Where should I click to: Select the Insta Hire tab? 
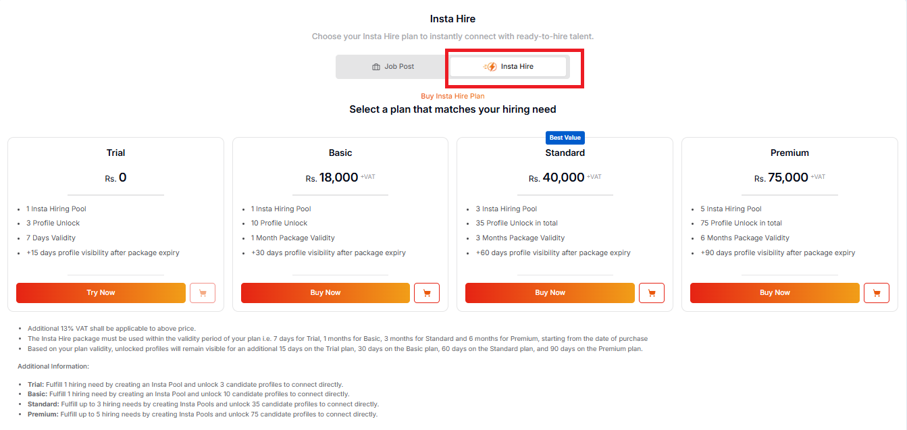tap(509, 67)
